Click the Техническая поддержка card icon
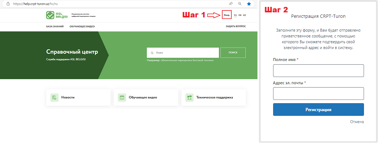 [x=189, y=97]
